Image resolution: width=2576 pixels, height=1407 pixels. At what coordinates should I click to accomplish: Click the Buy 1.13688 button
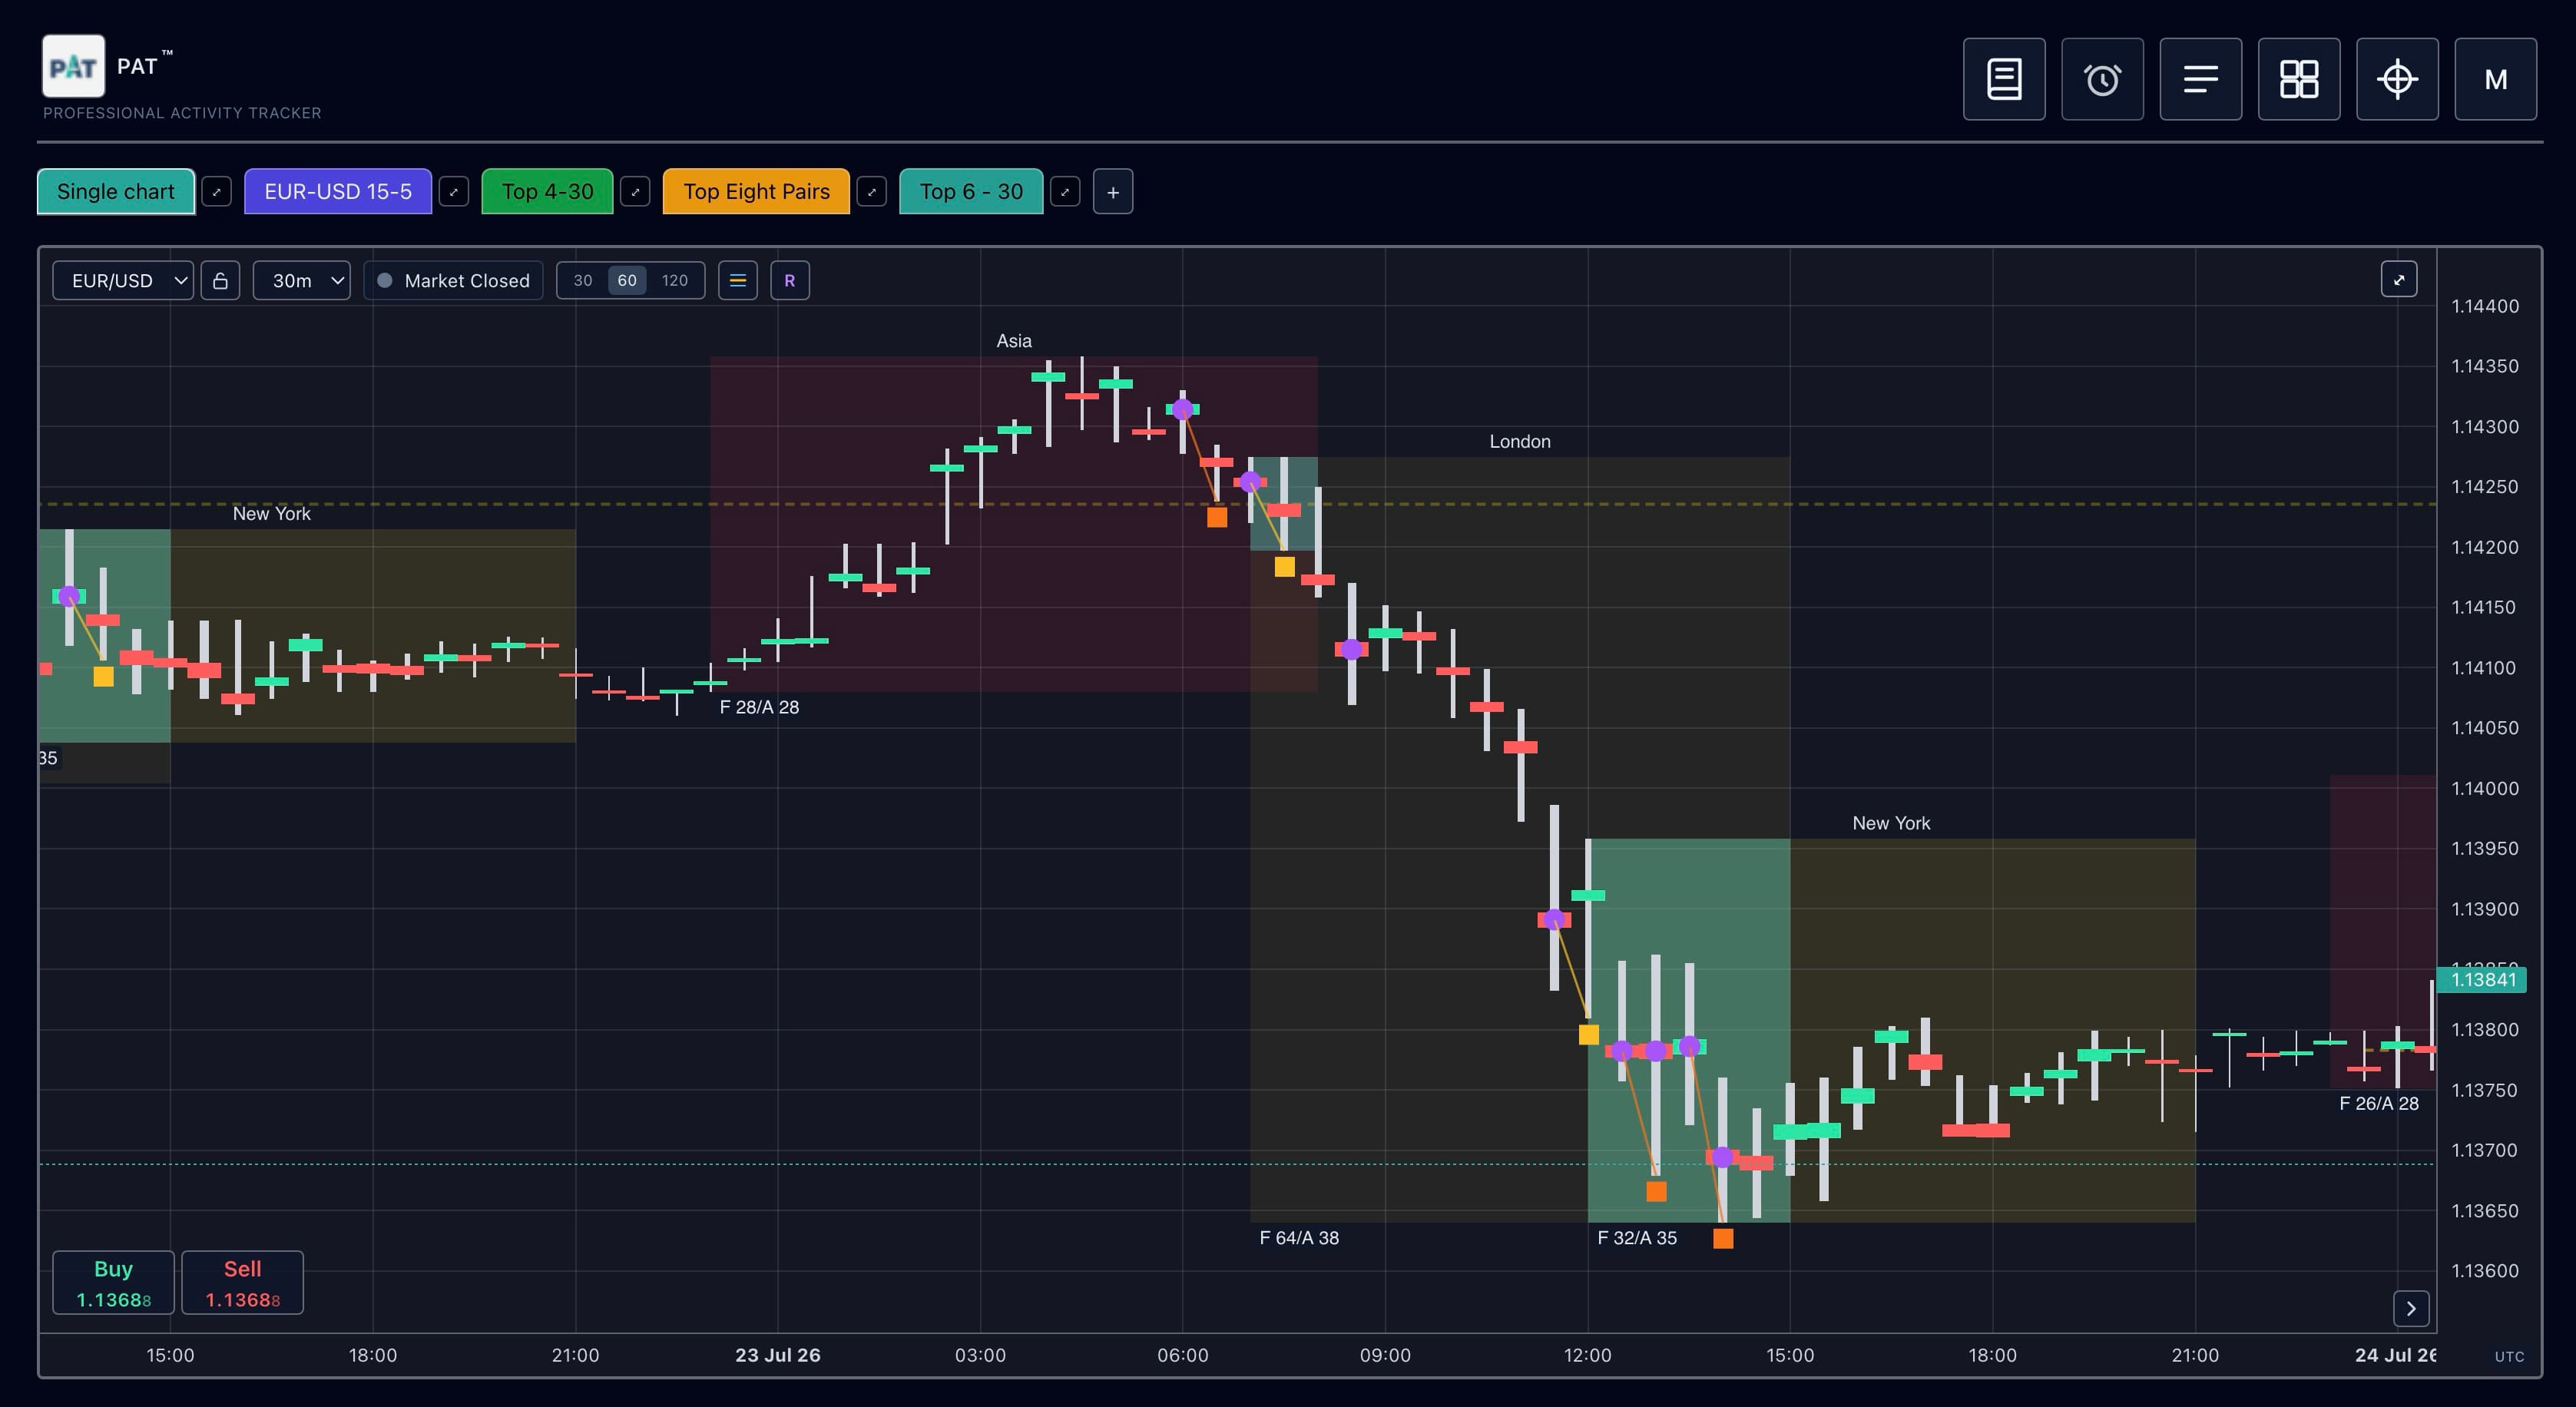point(113,1283)
